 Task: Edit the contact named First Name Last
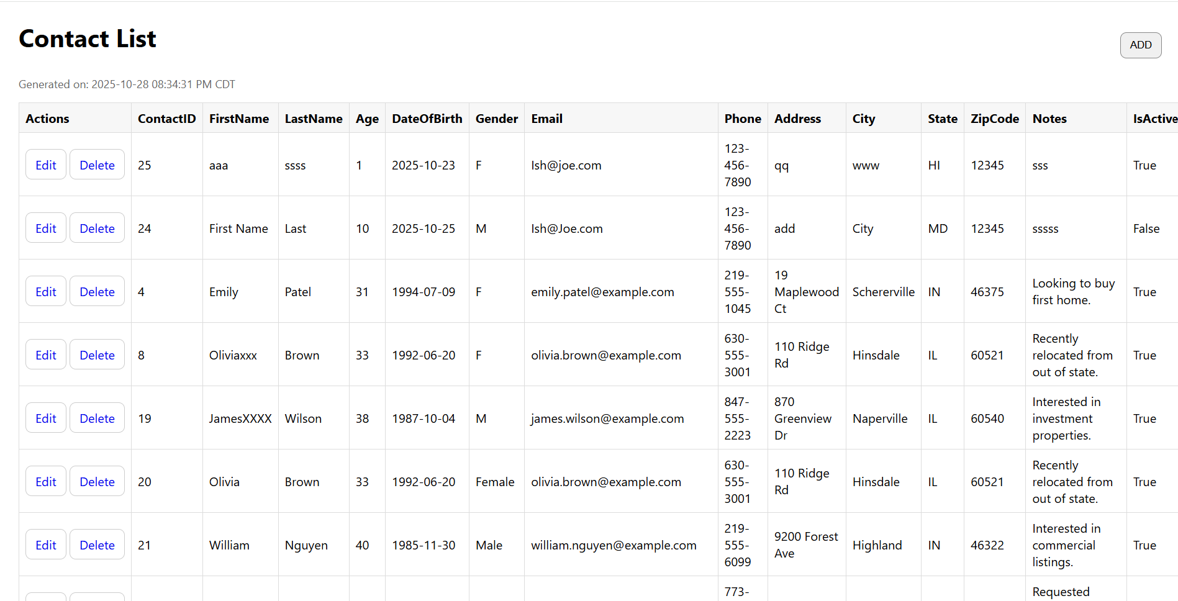tap(45, 228)
